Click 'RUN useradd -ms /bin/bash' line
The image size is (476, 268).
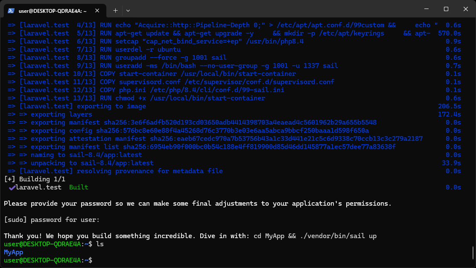[x=173, y=66]
